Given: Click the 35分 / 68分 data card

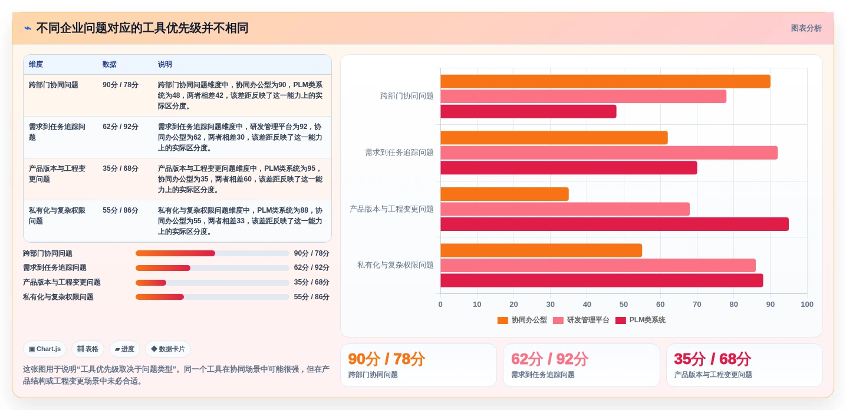Looking at the screenshot, I should point(745,365).
